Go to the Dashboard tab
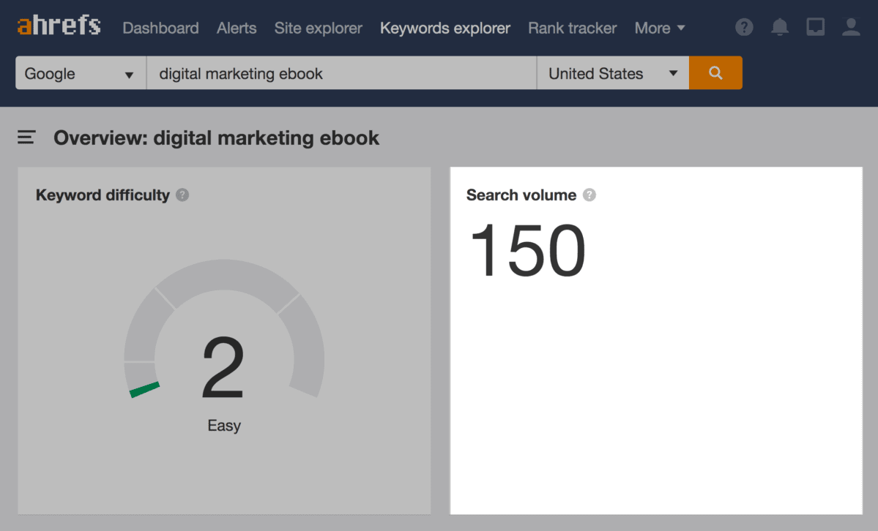The width and height of the screenshot is (878, 531). (x=160, y=28)
